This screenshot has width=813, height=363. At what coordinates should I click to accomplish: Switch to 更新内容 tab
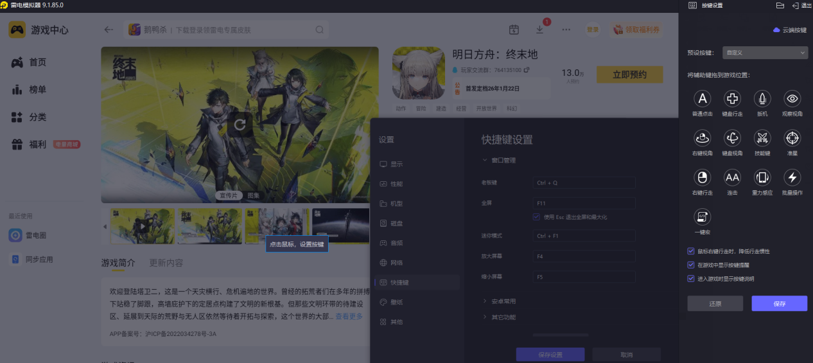pos(166,263)
